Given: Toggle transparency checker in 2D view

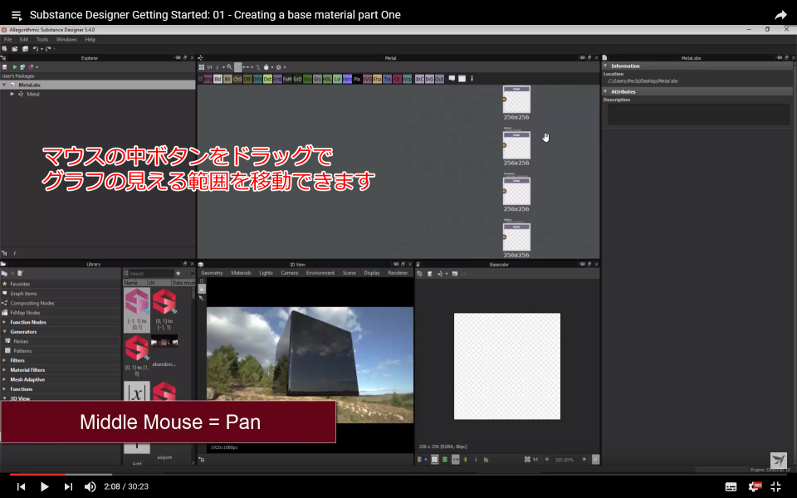Looking at the screenshot, I should pos(434,459).
